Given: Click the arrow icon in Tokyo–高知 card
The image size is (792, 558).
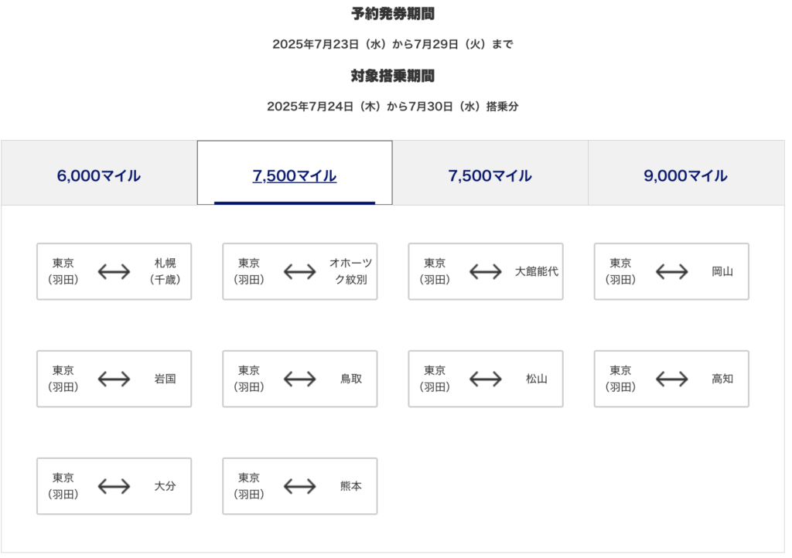Looking at the screenshot, I should click(x=672, y=379).
